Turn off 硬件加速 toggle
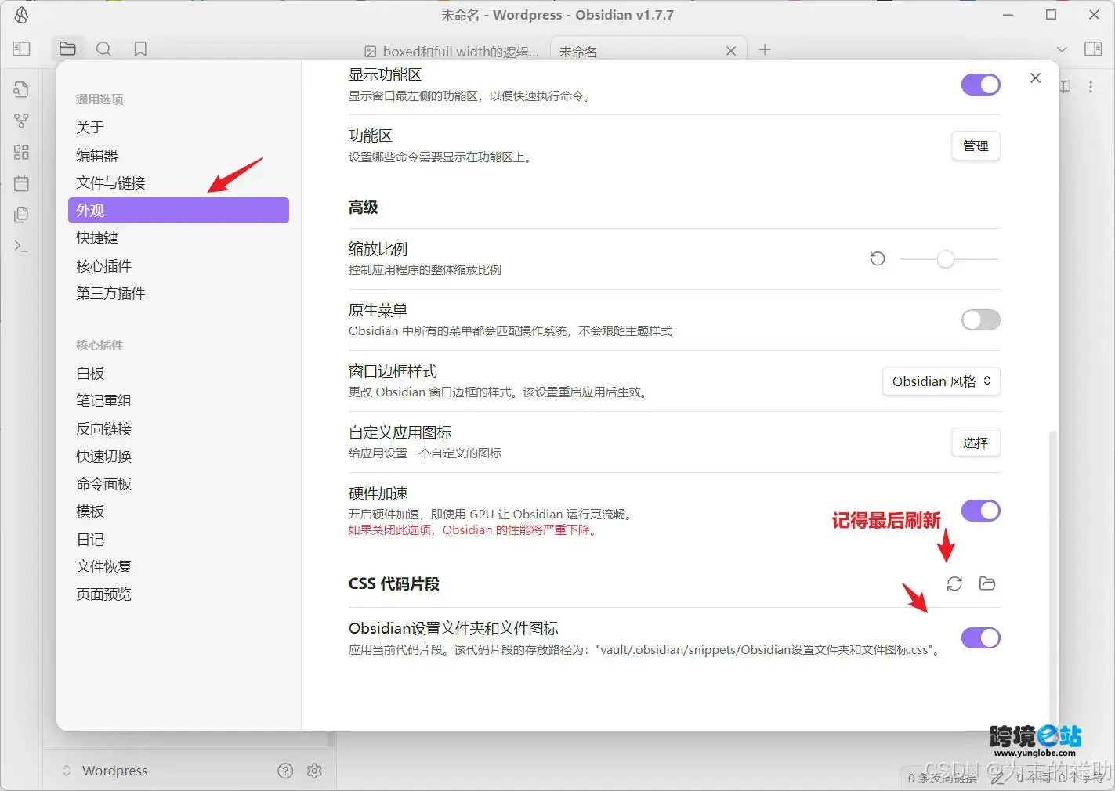 [981, 511]
